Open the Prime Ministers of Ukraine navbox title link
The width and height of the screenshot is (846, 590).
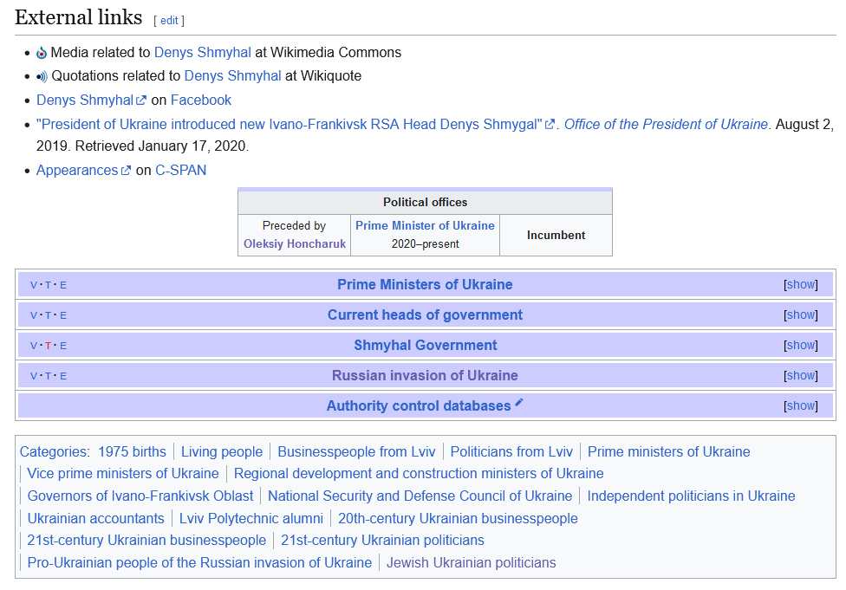point(425,284)
